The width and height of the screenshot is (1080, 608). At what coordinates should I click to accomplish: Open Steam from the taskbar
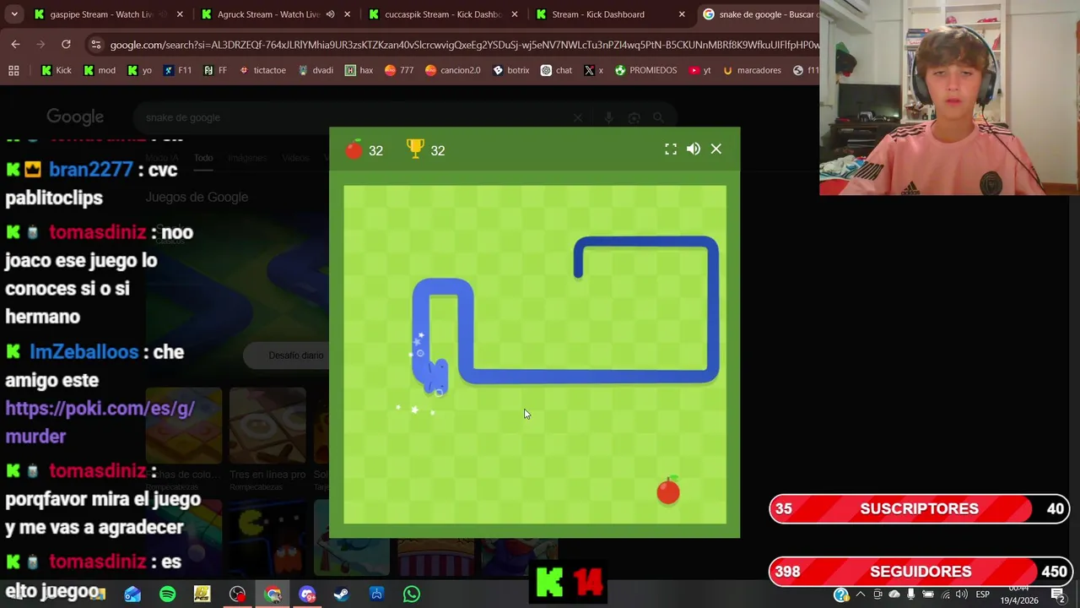pos(342,594)
